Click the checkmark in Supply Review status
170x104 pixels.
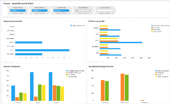[x=63, y=10]
